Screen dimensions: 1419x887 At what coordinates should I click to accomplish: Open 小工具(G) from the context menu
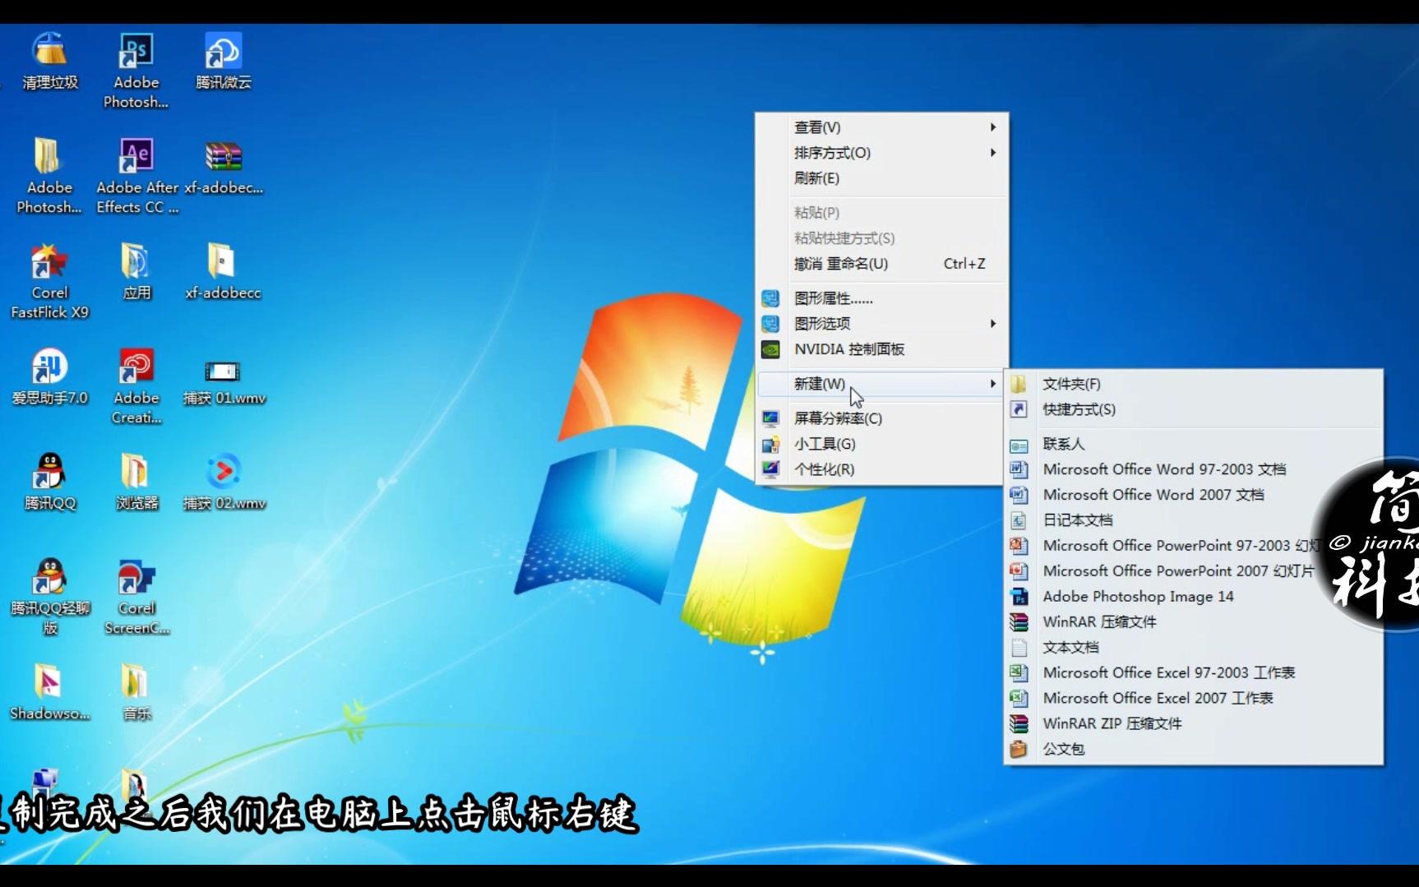pos(881,444)
